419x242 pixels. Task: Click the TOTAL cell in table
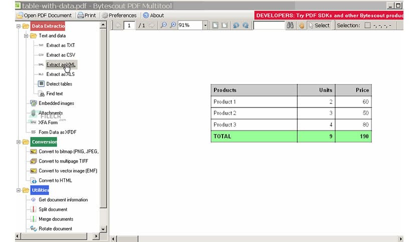point(254,136)
